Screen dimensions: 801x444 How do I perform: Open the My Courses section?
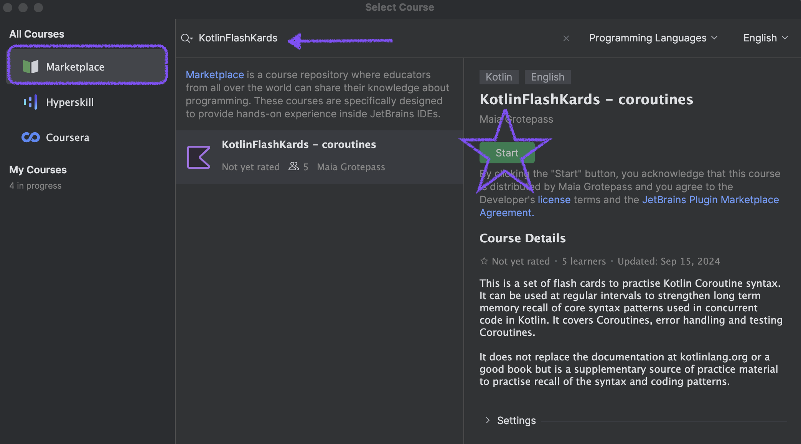pos(38,170)
